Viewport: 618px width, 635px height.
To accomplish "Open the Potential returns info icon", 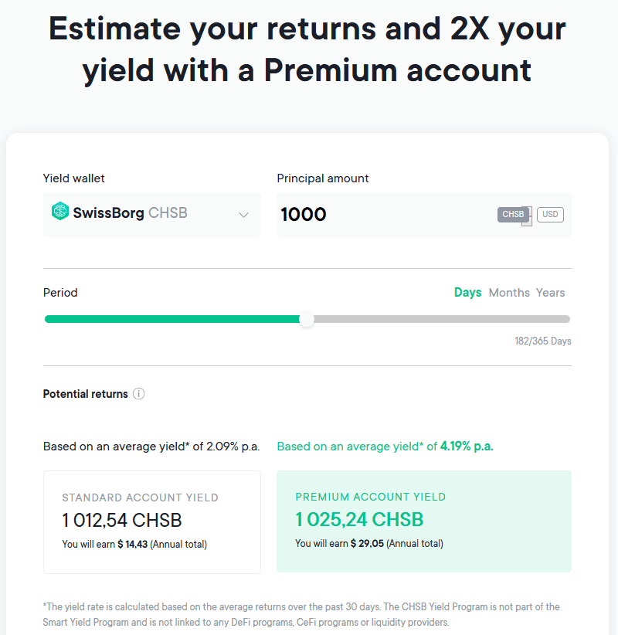I will 138,394.
